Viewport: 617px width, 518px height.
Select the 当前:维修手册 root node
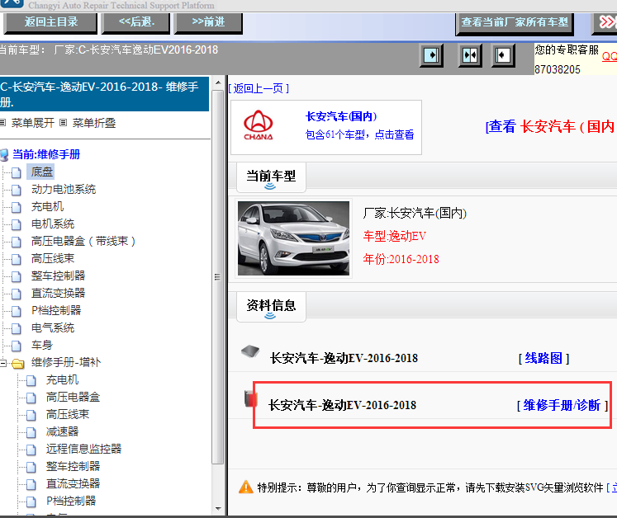coord(46,154)
